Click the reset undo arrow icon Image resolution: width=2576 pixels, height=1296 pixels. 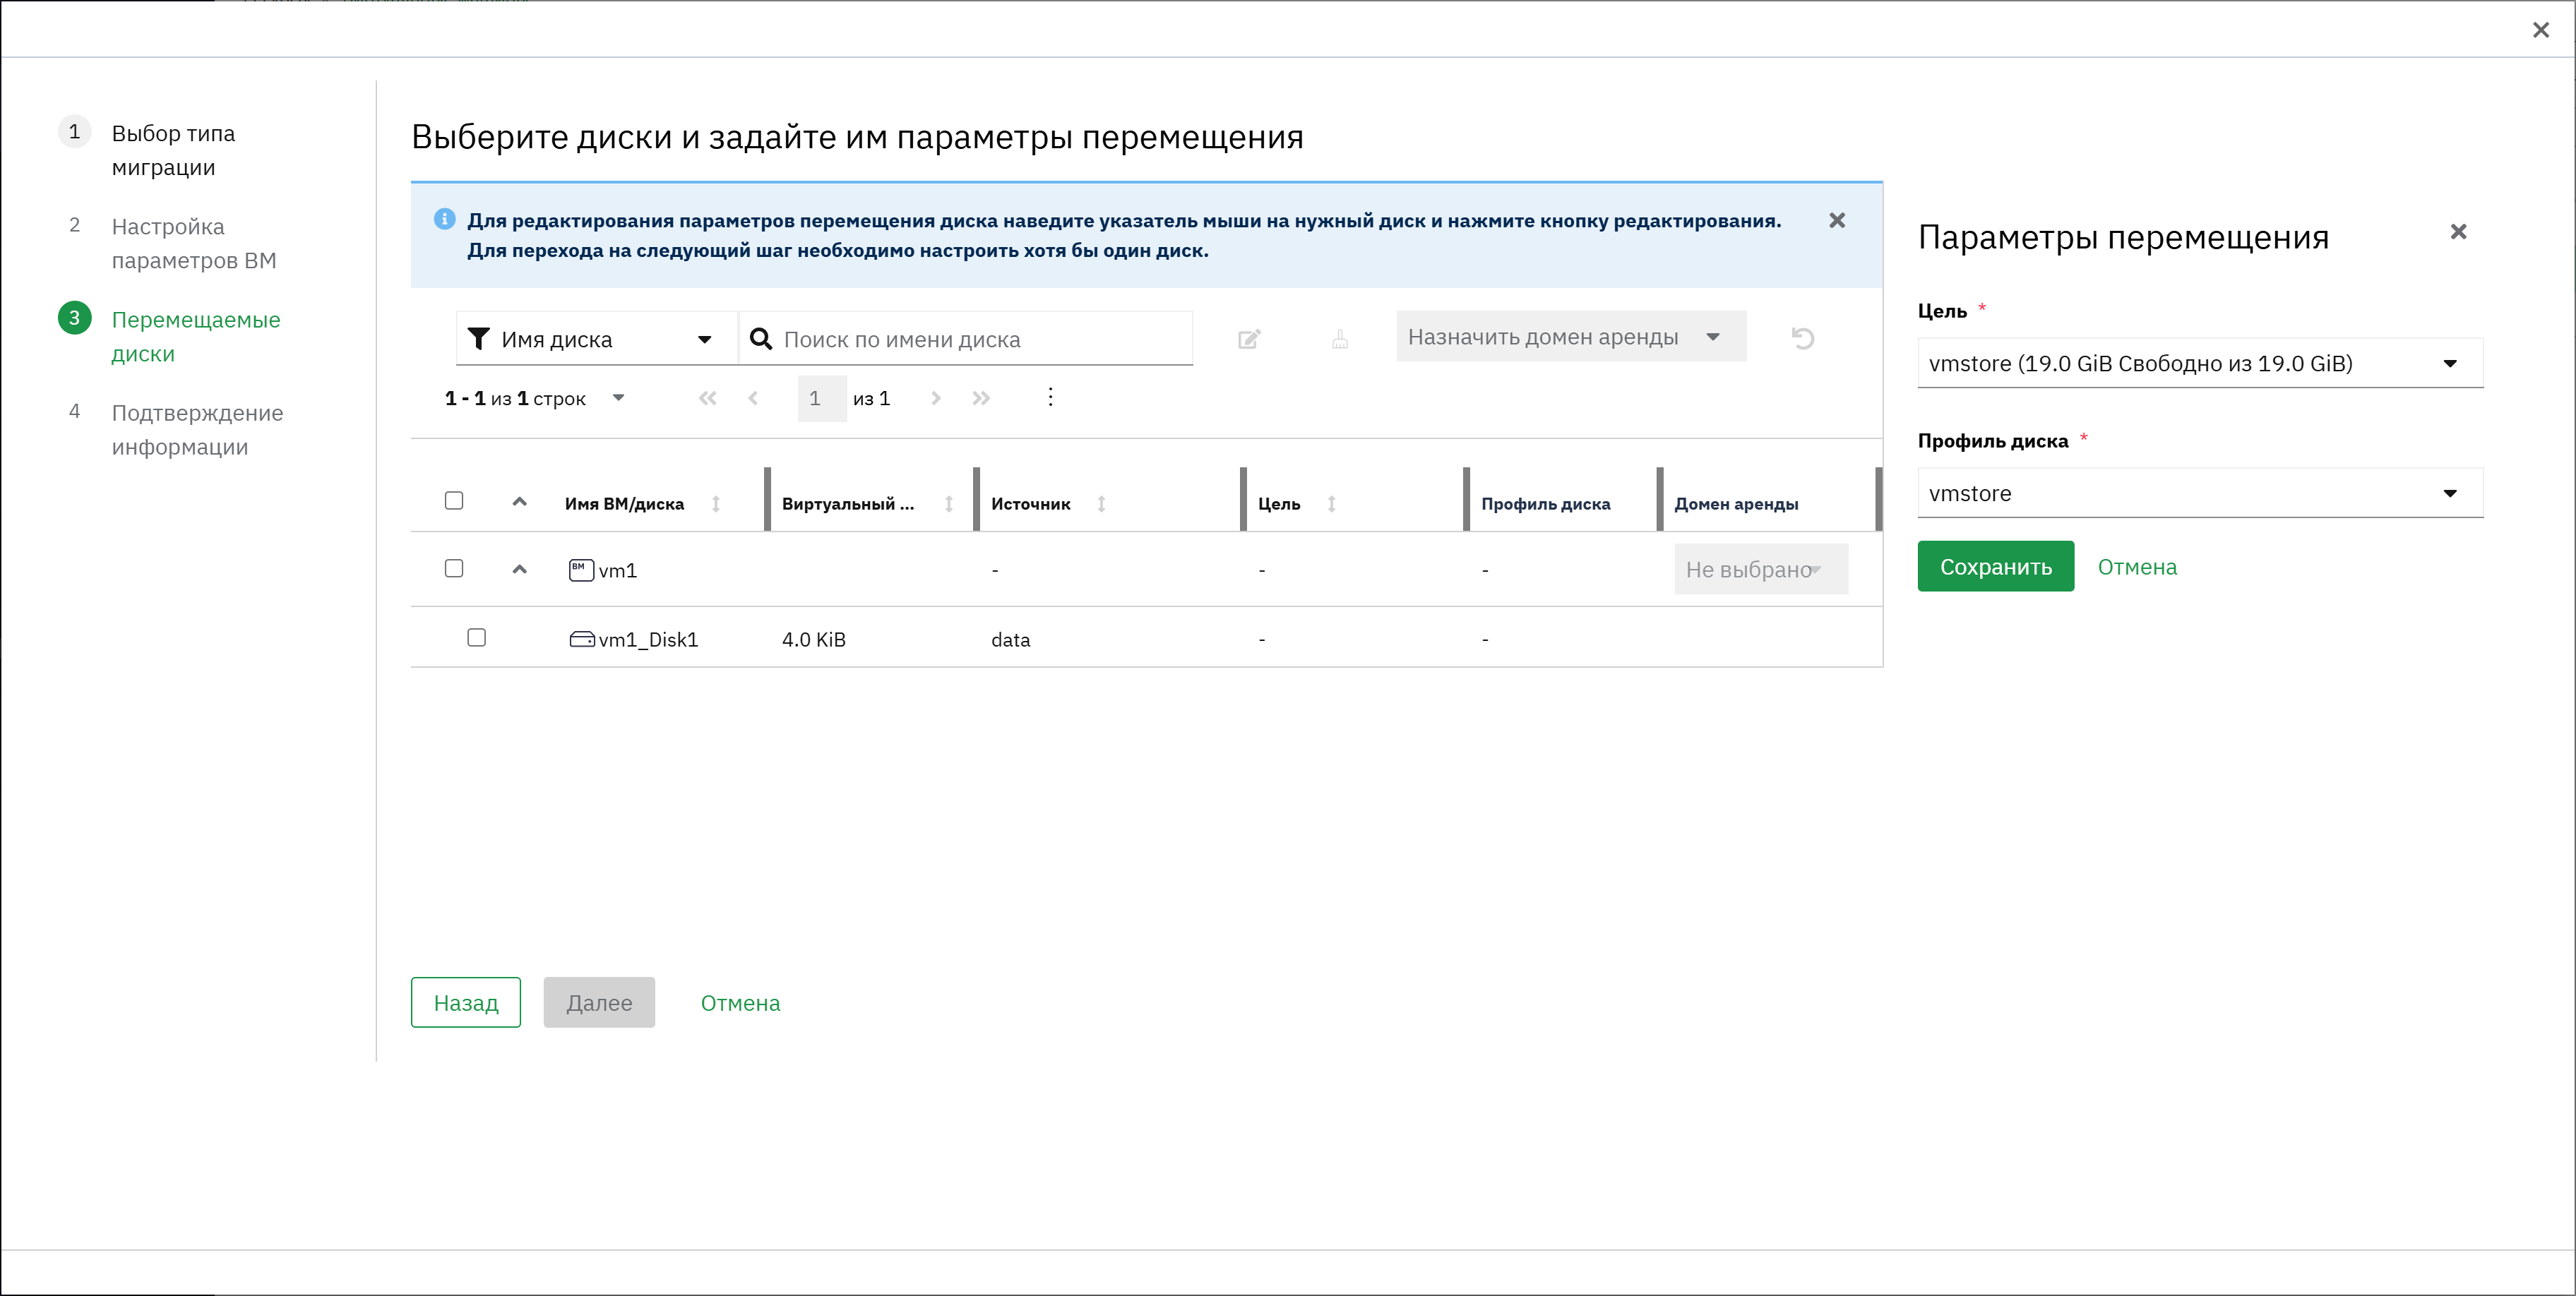(1802, 338)
